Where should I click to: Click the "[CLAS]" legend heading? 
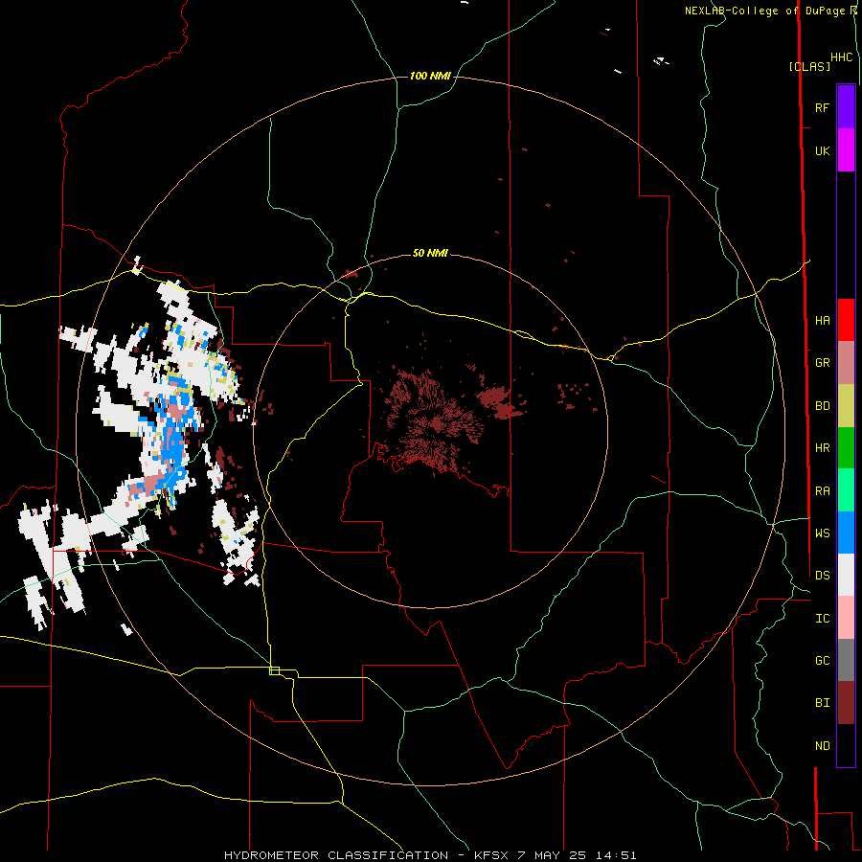click(809, 66)
